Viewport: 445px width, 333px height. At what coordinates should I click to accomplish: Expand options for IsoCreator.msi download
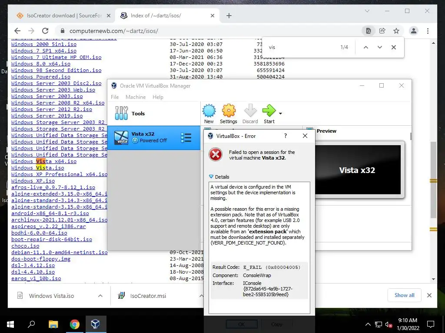coord(201,296)
